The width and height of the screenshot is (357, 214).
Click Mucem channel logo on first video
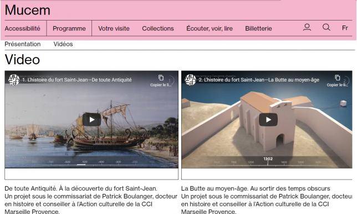[14, 80]
